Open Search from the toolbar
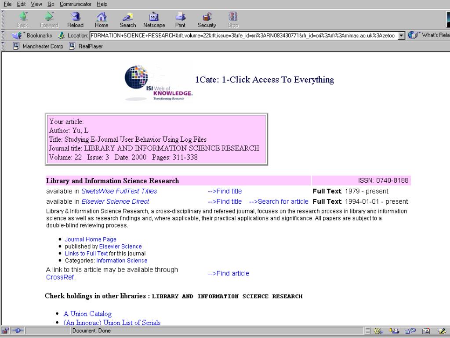This screenshot has width=450, height=338. point(128,19)
